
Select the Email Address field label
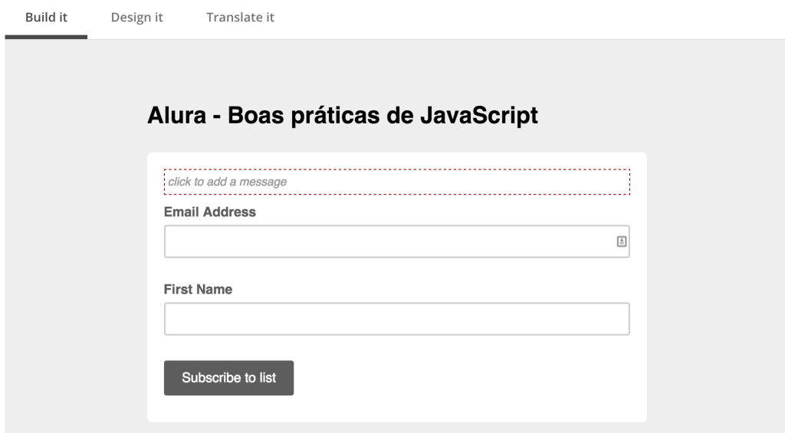[210, 212]
